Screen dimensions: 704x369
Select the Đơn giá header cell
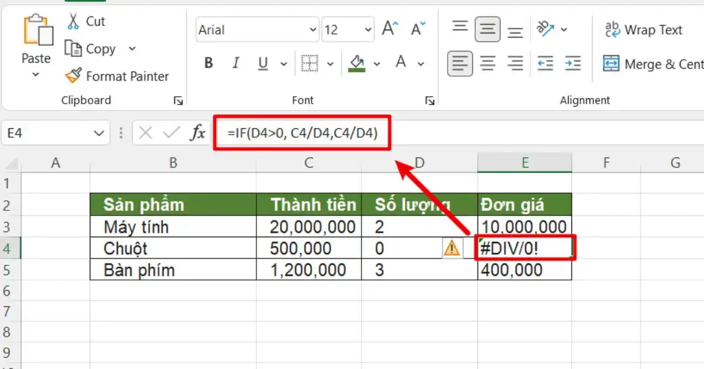coord(524,205)
